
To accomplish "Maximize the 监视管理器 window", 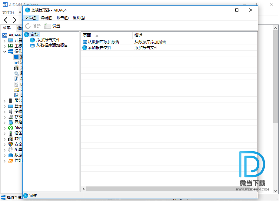I will pos(237,10).
